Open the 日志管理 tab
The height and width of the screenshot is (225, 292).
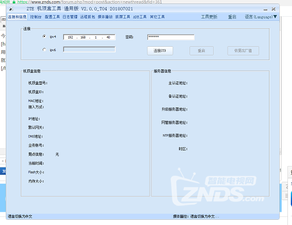point(70,17)
